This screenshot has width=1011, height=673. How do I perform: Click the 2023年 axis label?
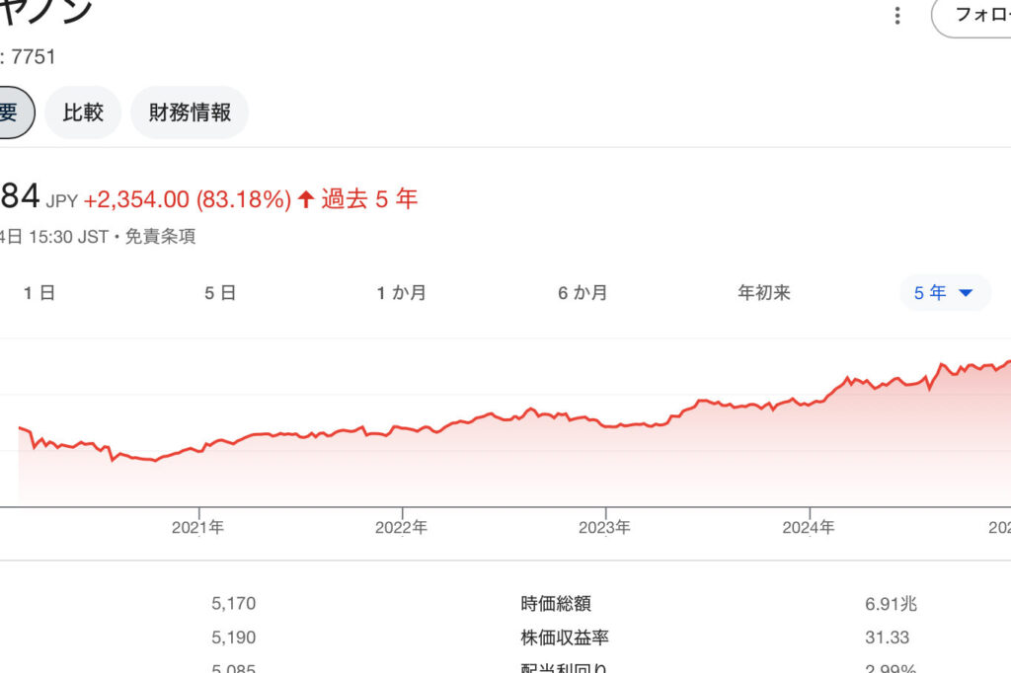click(x=604, y=528)
